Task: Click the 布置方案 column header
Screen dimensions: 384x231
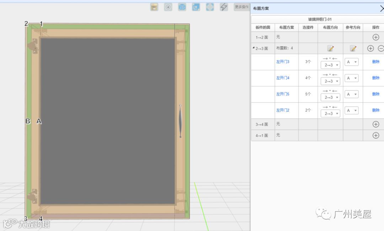Action: 287,27
